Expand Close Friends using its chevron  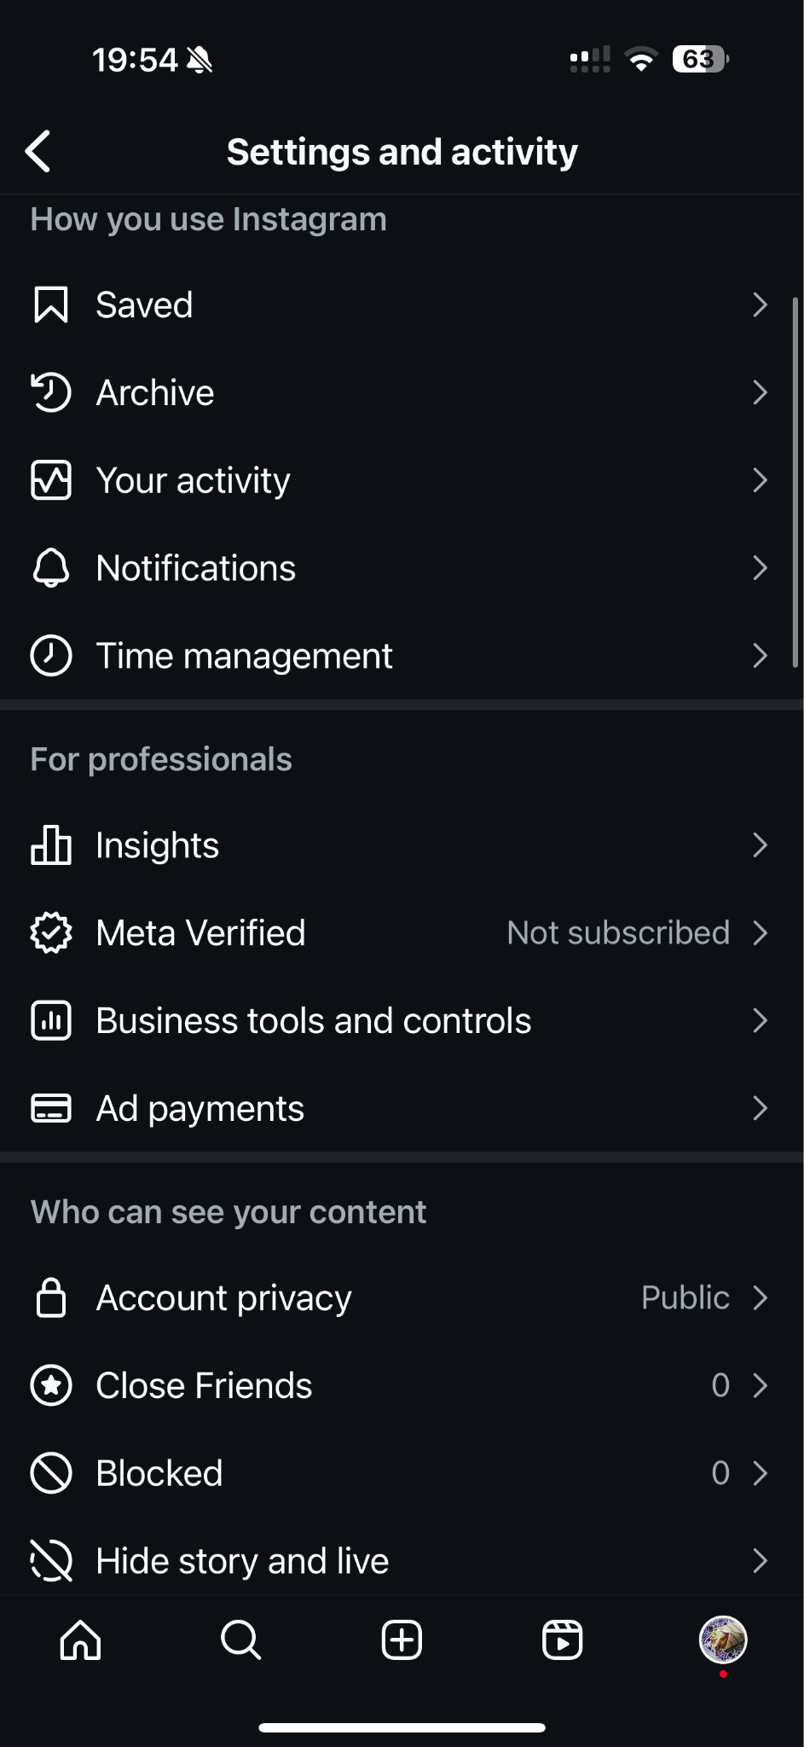click(760, 1385)
